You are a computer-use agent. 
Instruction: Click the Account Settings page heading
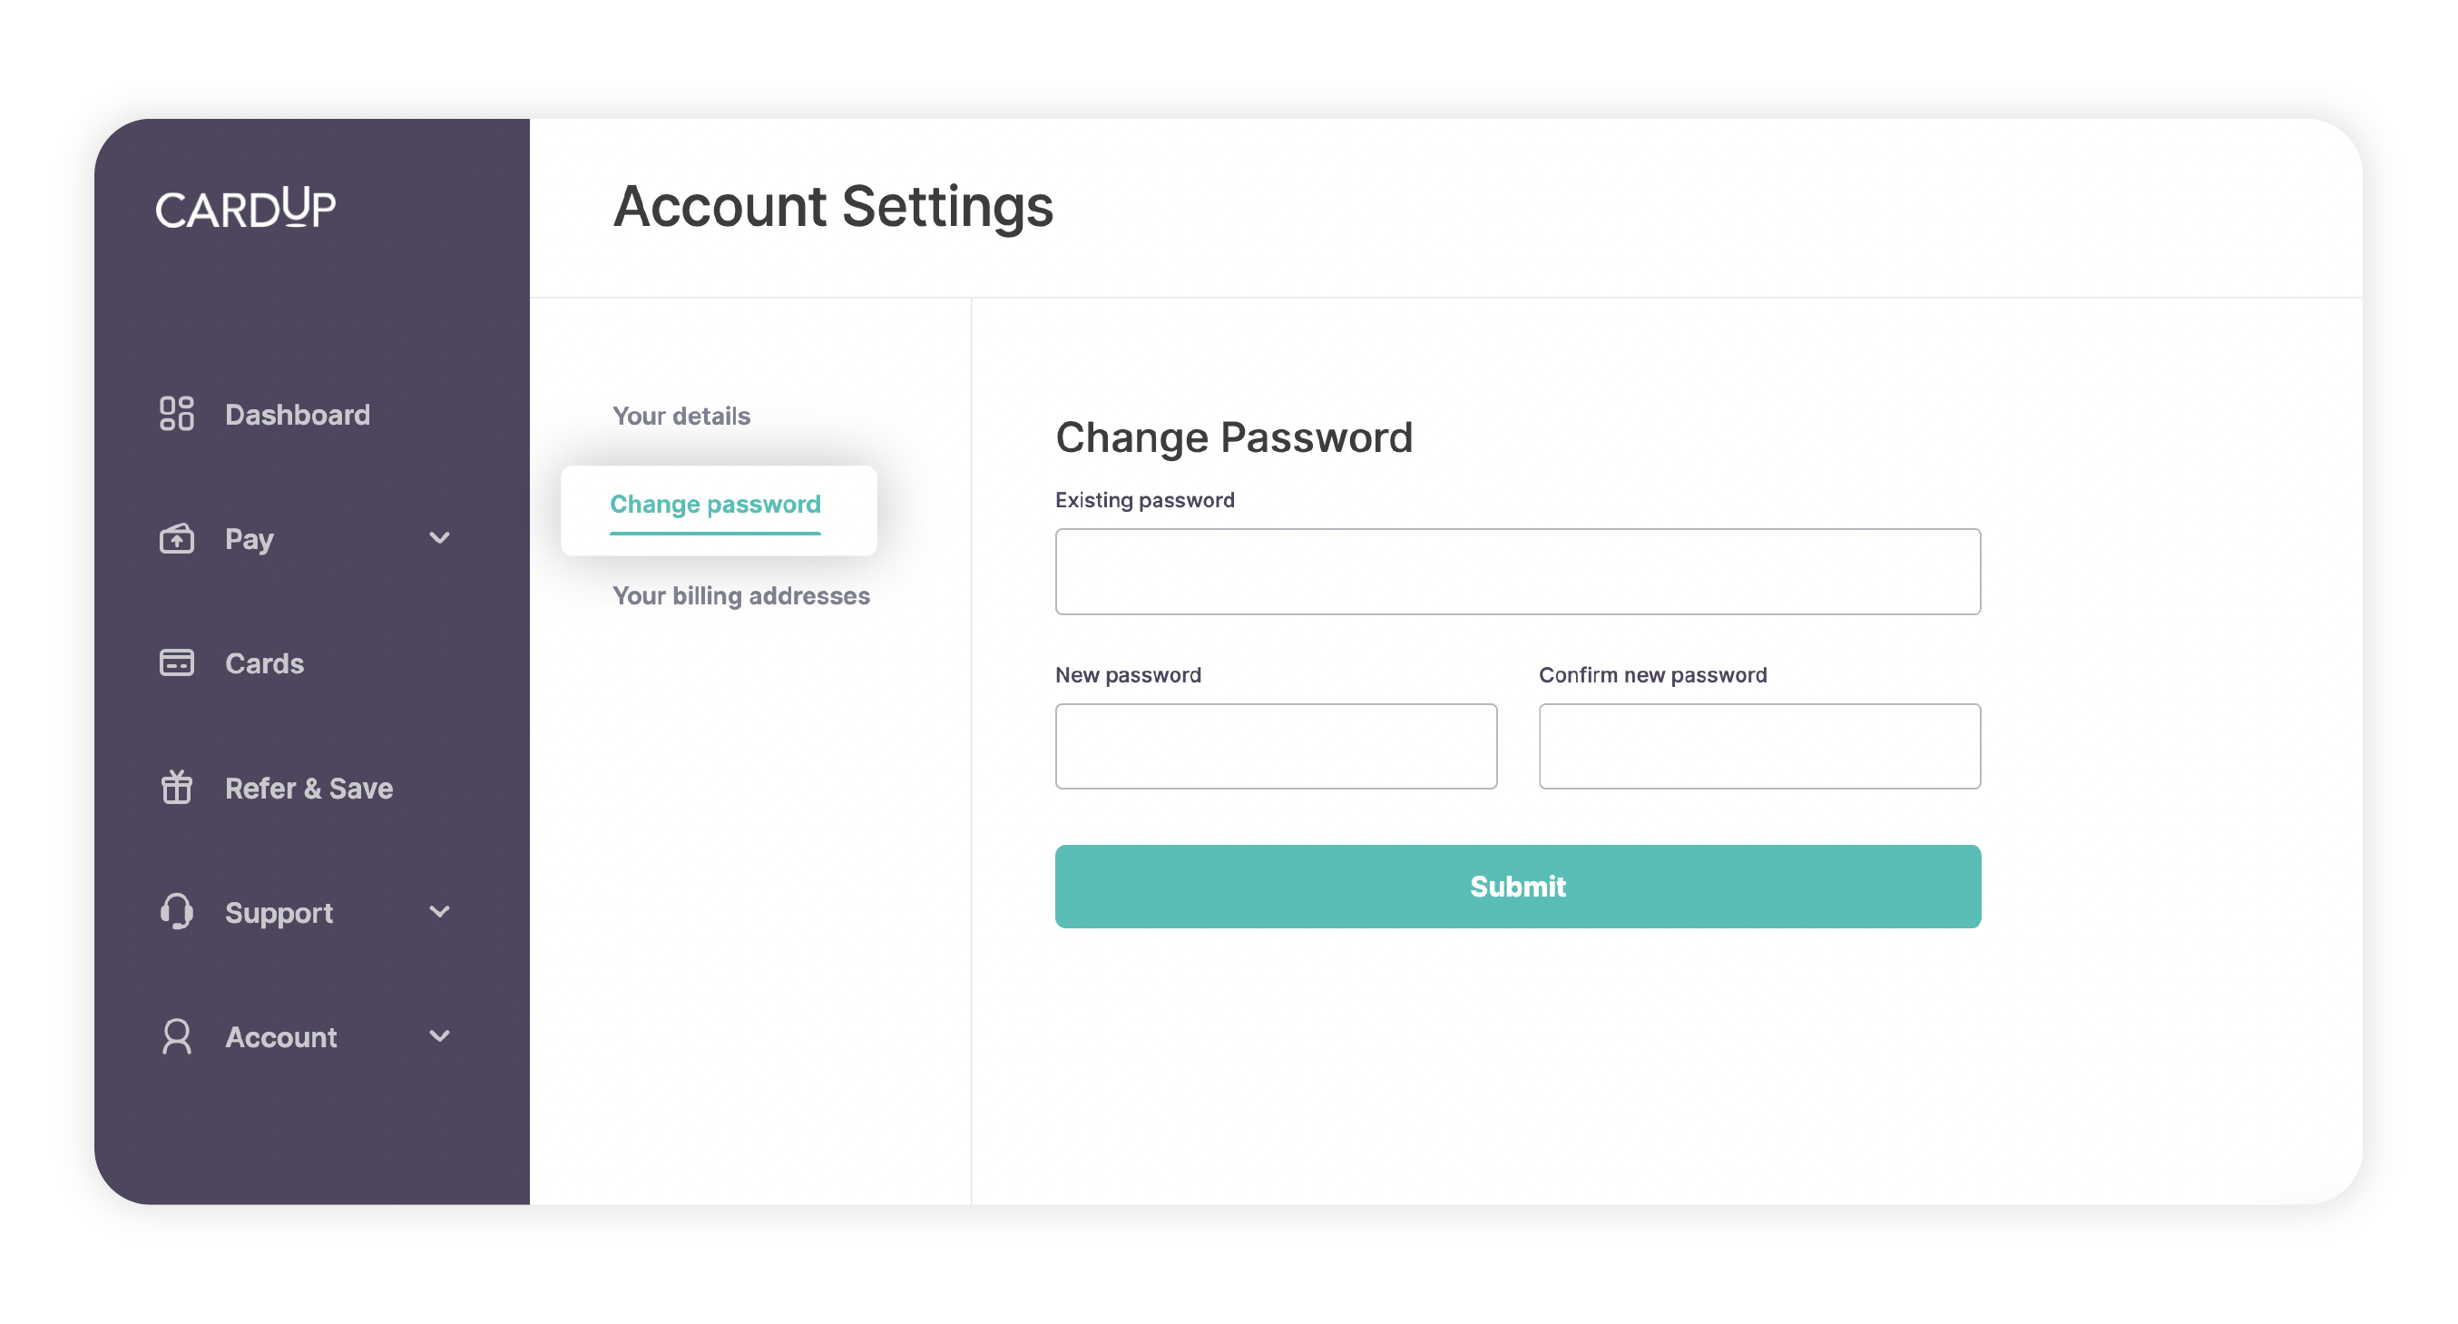click(834, 207)
